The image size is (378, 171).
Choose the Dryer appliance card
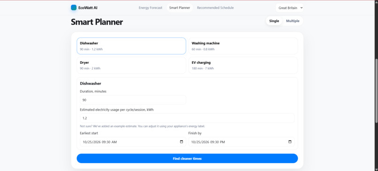[131, 65]
